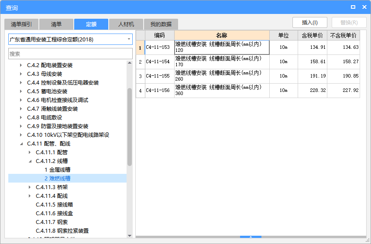
Task: Click name cell ending in 360
Action: 222,91
